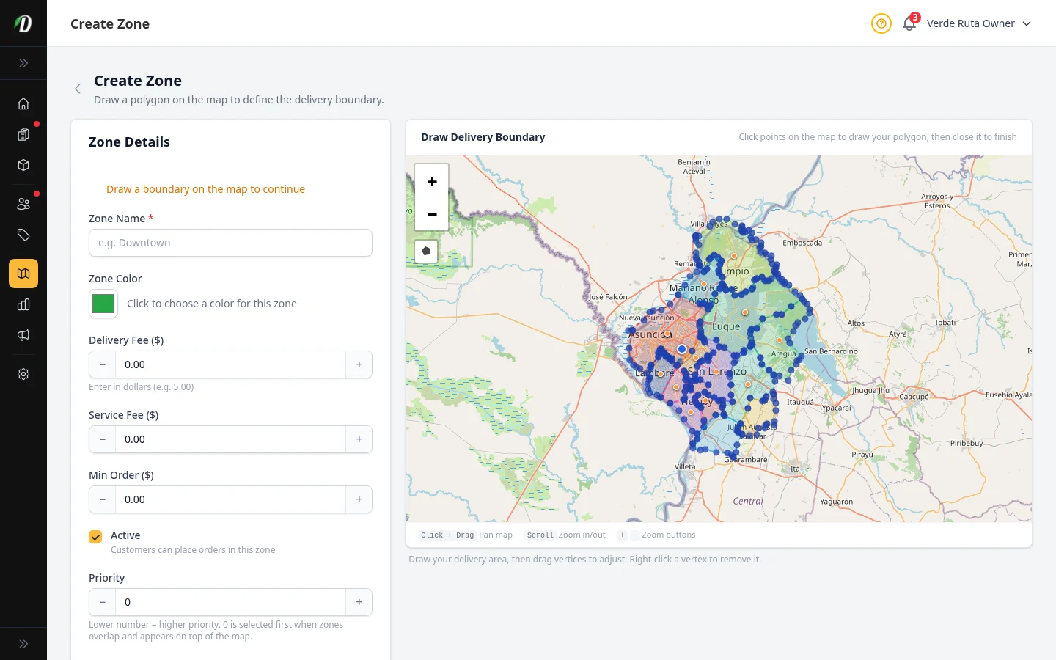Go back using the arrow beside Create Zone

tap(78, 89)
